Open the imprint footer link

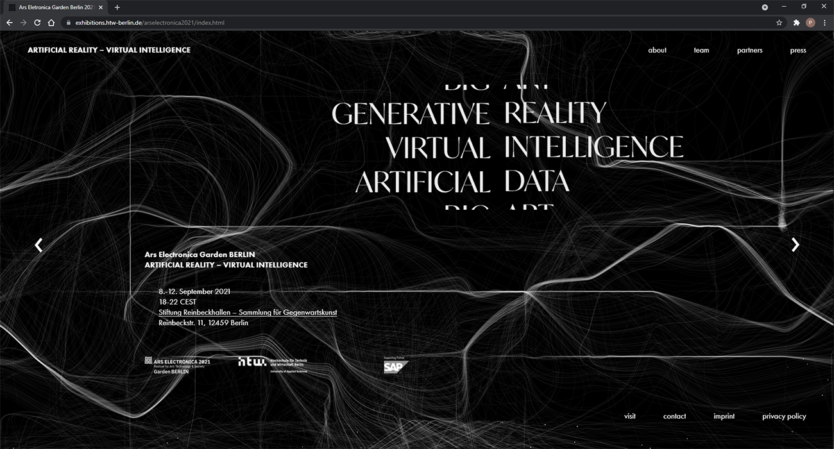724,416
